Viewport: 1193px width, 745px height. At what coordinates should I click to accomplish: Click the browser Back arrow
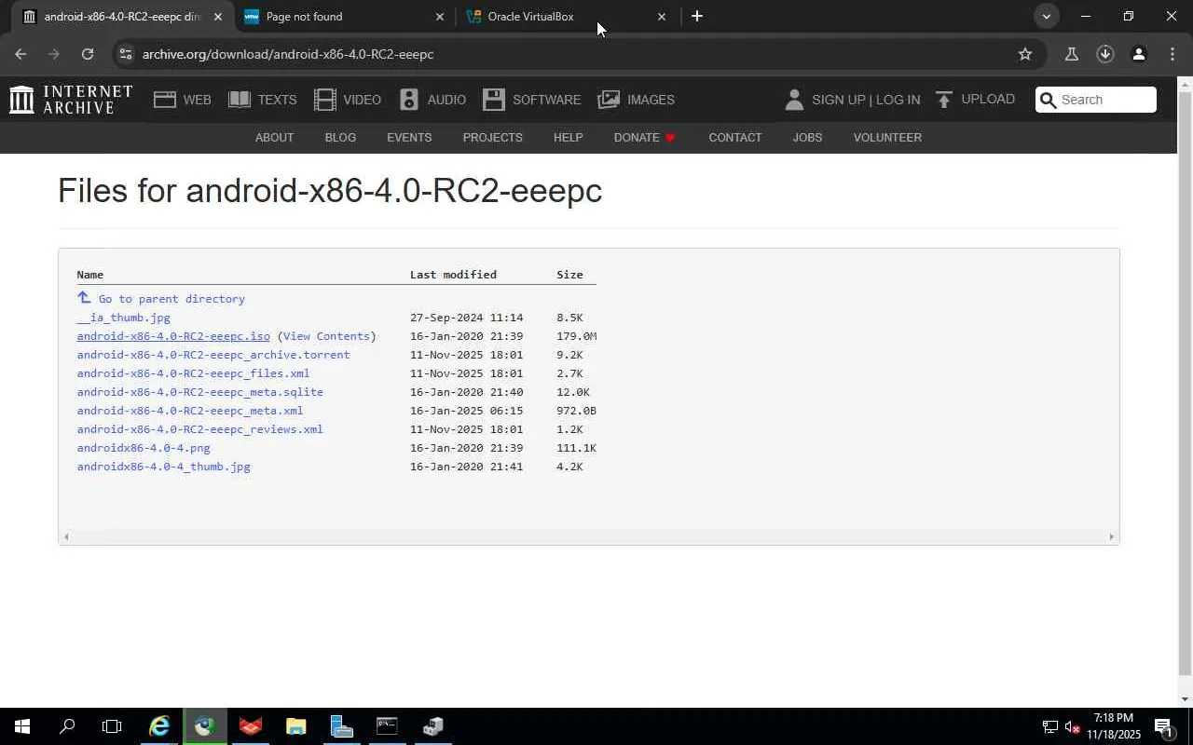21,54
